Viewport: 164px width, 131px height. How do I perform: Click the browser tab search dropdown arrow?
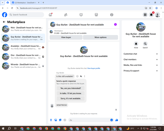tap(3, 3)
